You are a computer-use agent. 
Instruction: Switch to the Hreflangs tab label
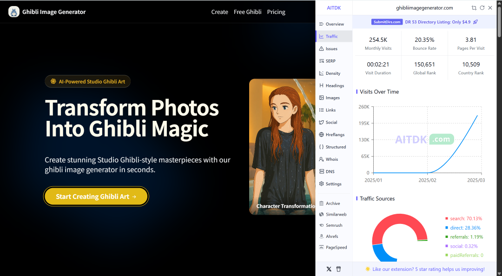[x=335, y=134]
